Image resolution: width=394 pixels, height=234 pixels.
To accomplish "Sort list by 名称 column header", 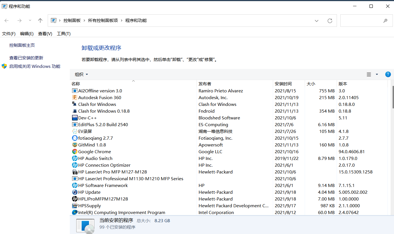I will [x=133, y=84].
